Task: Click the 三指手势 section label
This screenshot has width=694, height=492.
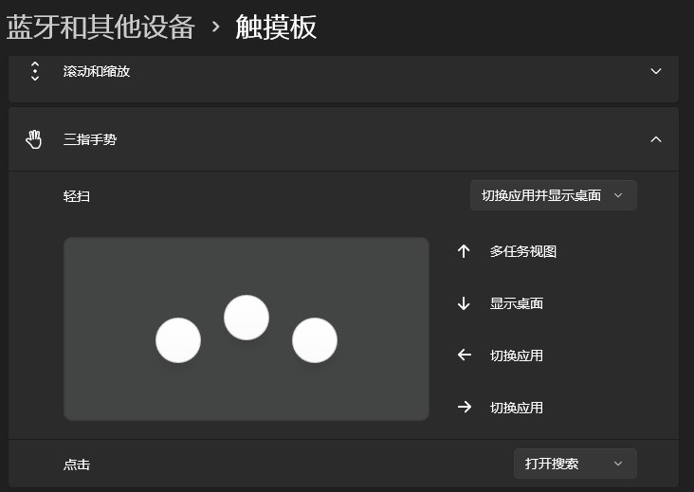Action: tap(90, 139)
